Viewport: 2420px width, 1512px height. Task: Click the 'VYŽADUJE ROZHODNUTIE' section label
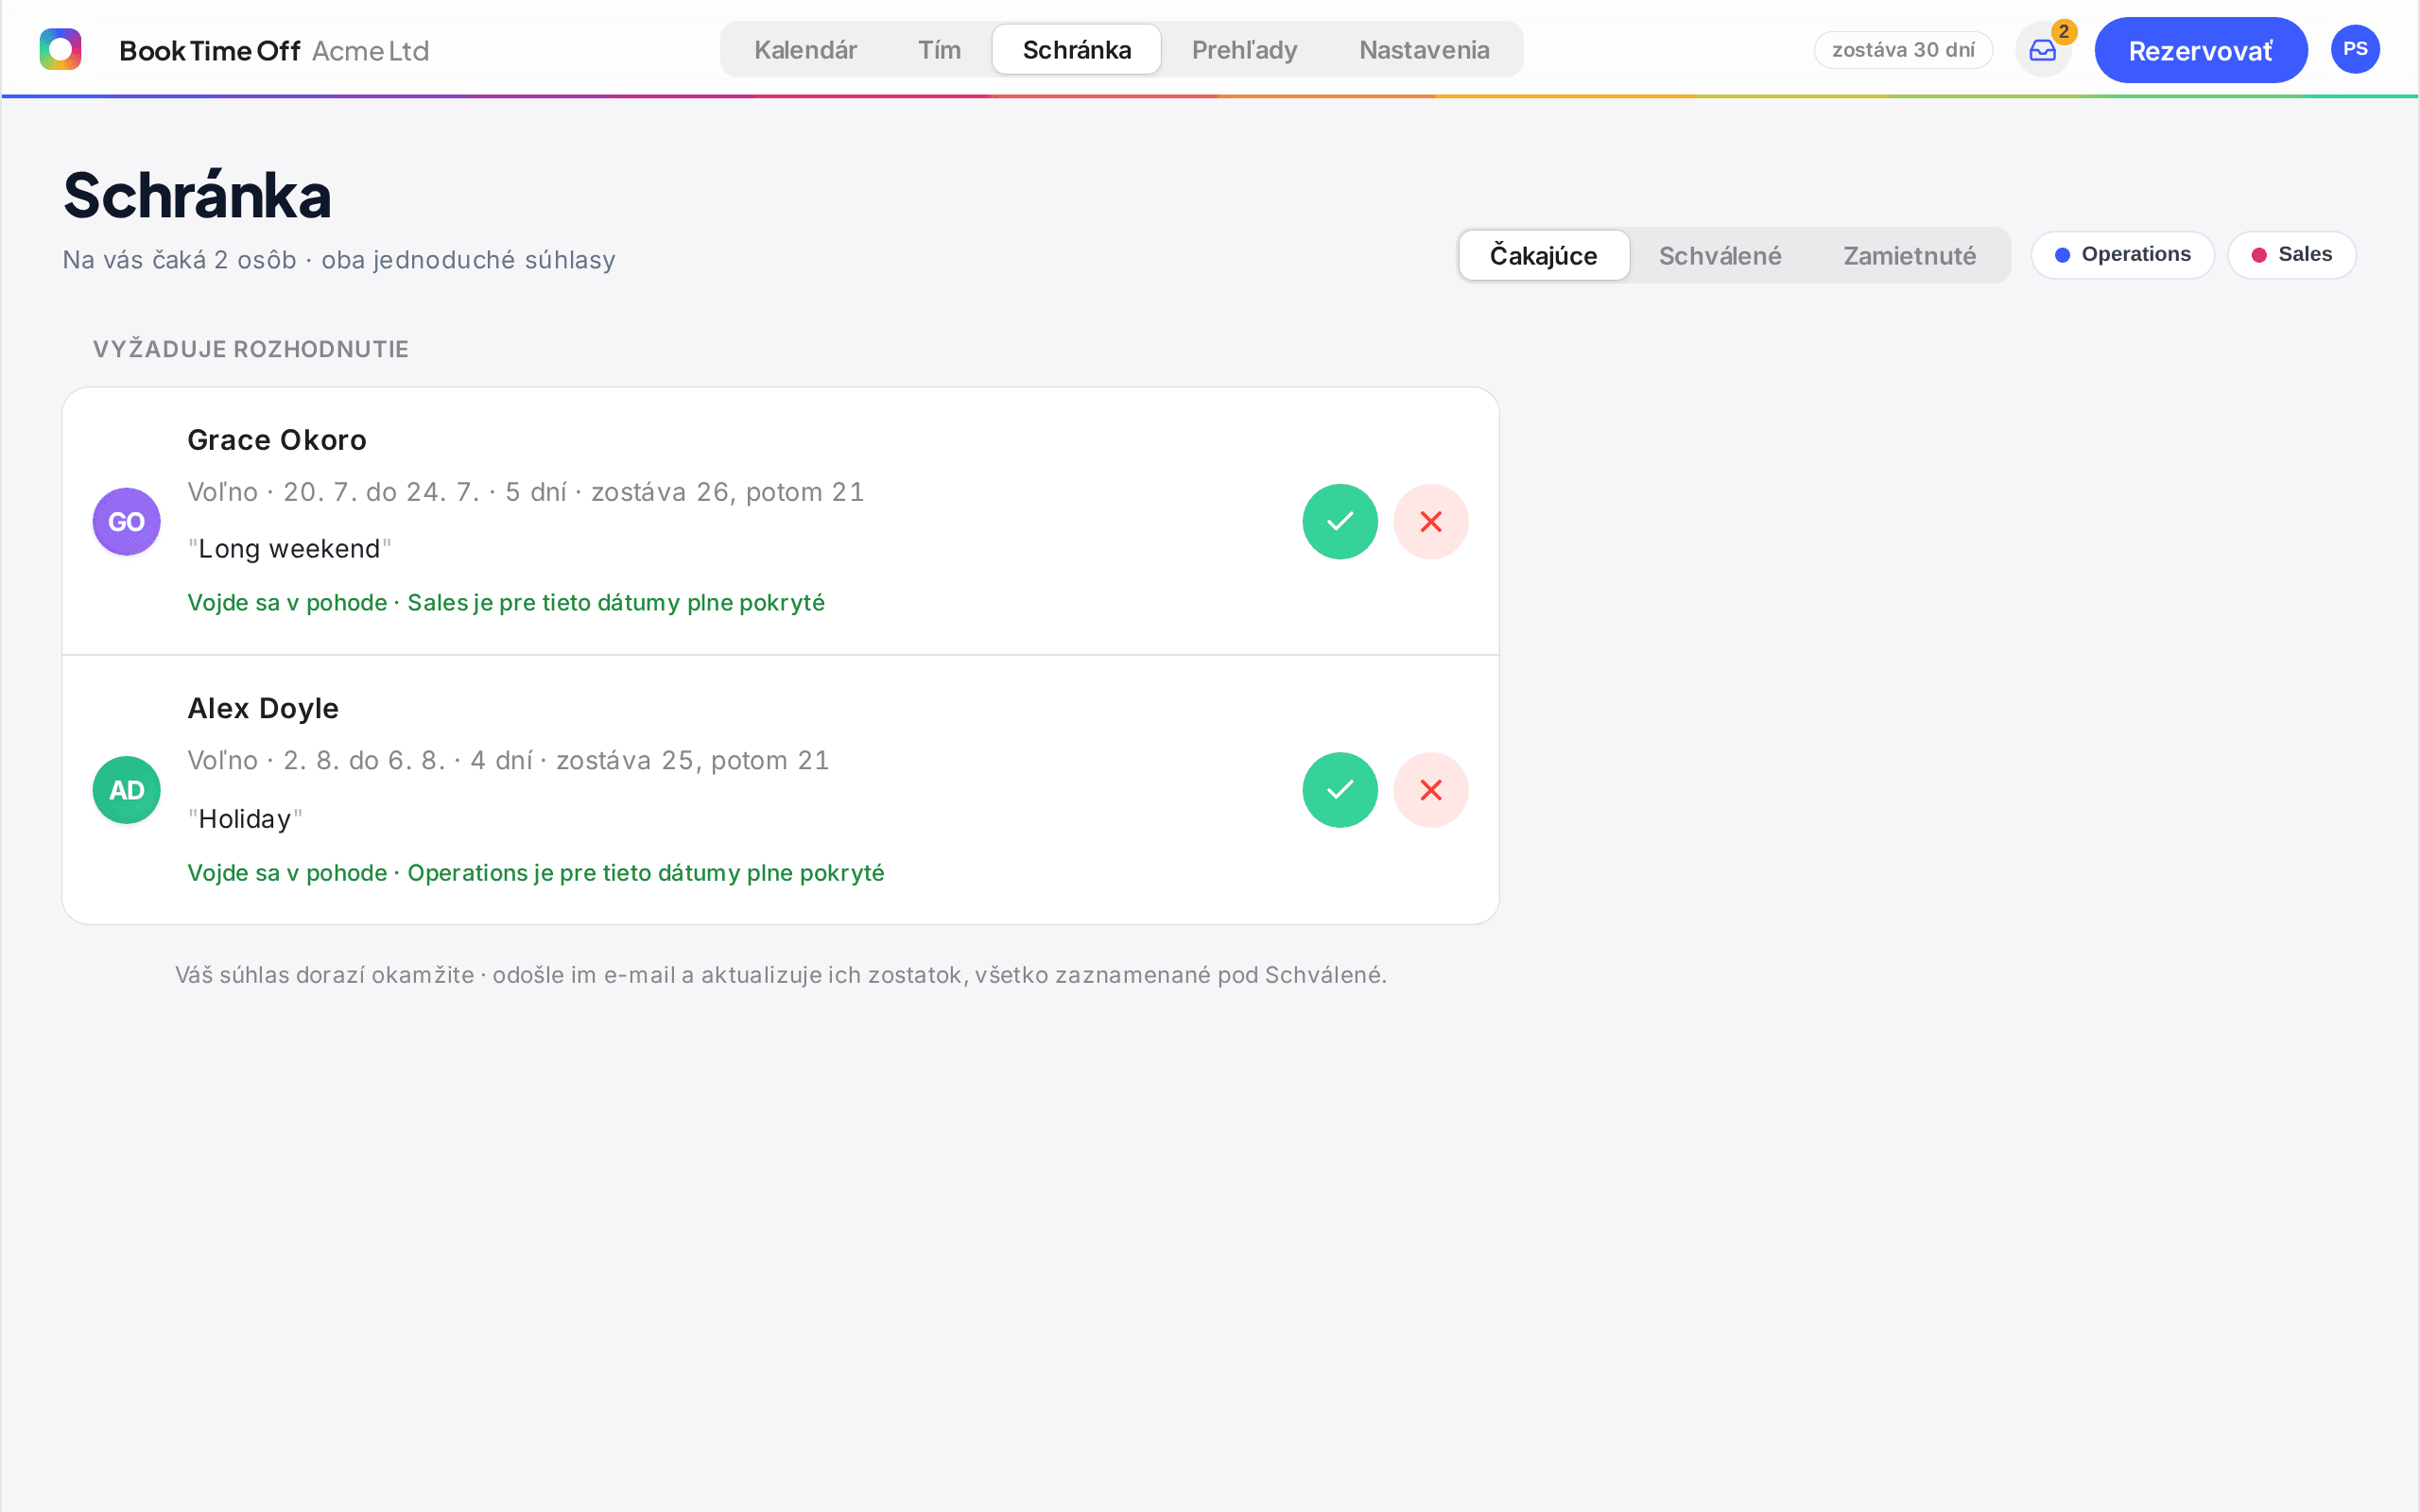pos(251,349)
